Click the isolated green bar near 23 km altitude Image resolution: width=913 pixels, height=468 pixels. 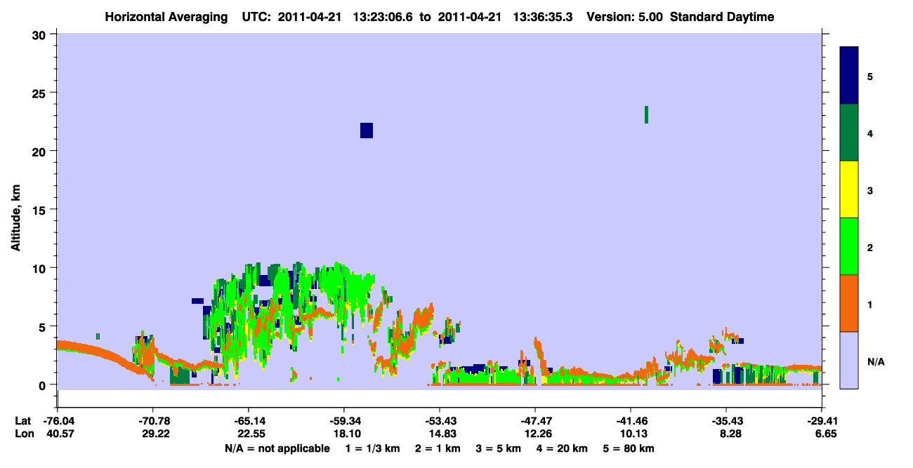646,114
